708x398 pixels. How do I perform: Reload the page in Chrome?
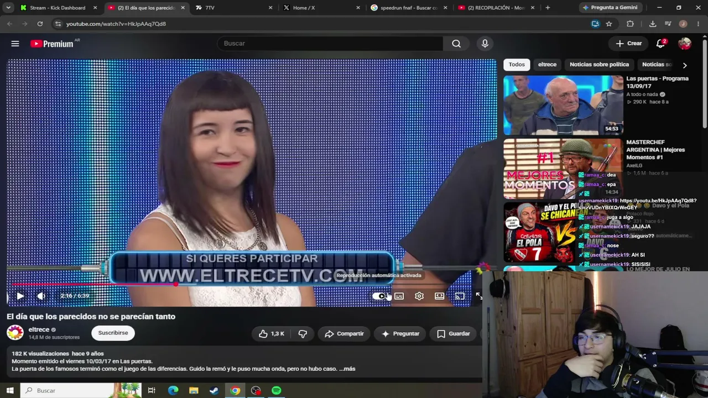(40, 24)
